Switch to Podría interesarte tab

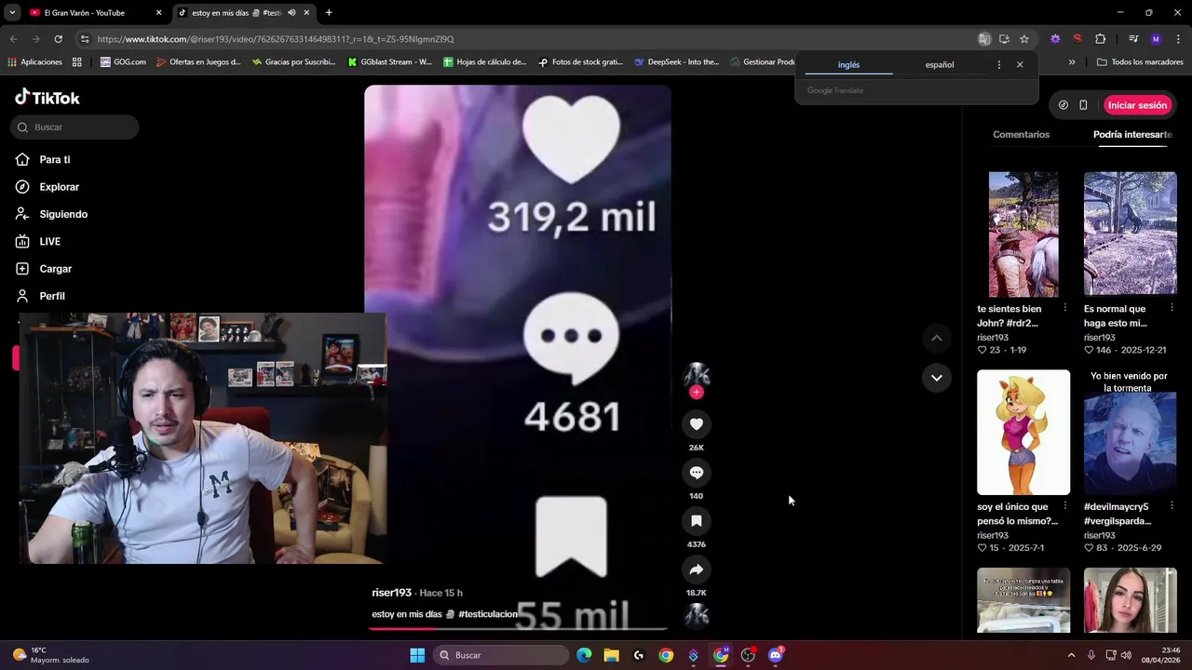coord(1132,135)
